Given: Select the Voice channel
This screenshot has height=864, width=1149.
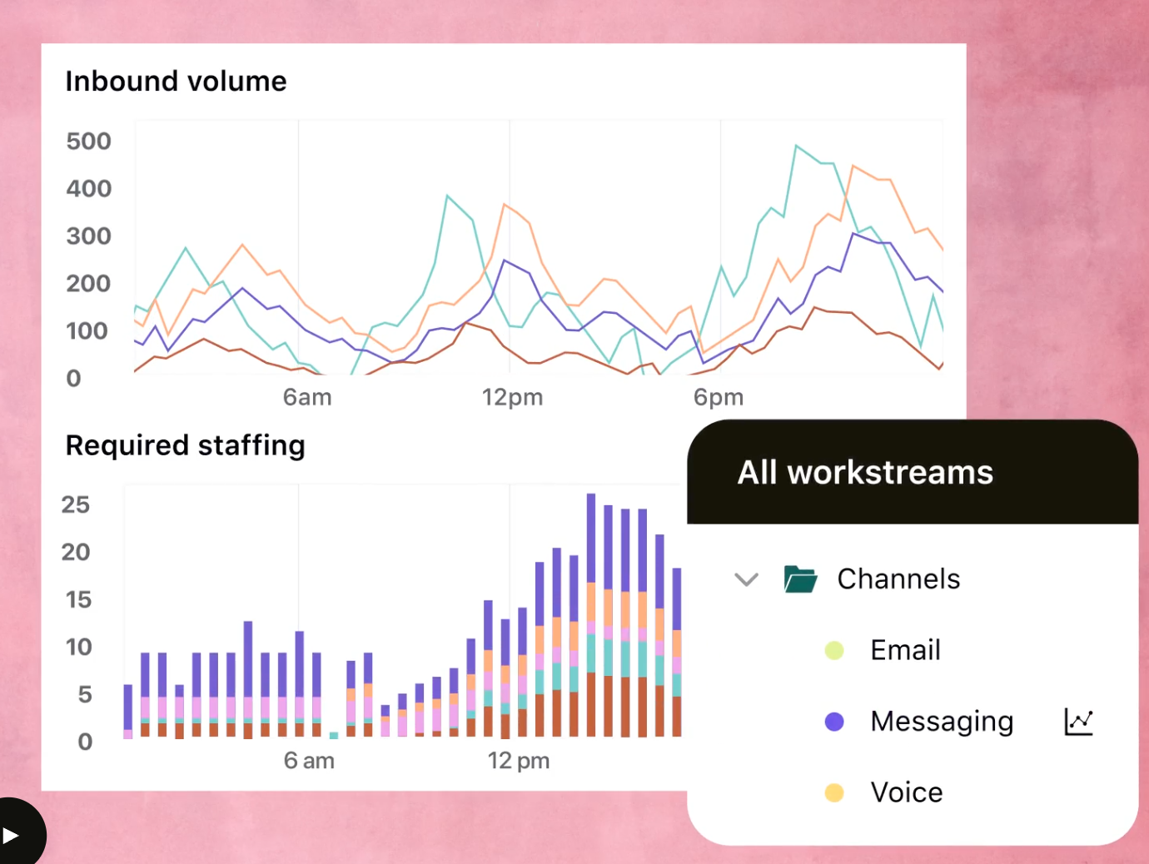Looking at the screenshot, I should pyautogui.click(x=907, y=792).
